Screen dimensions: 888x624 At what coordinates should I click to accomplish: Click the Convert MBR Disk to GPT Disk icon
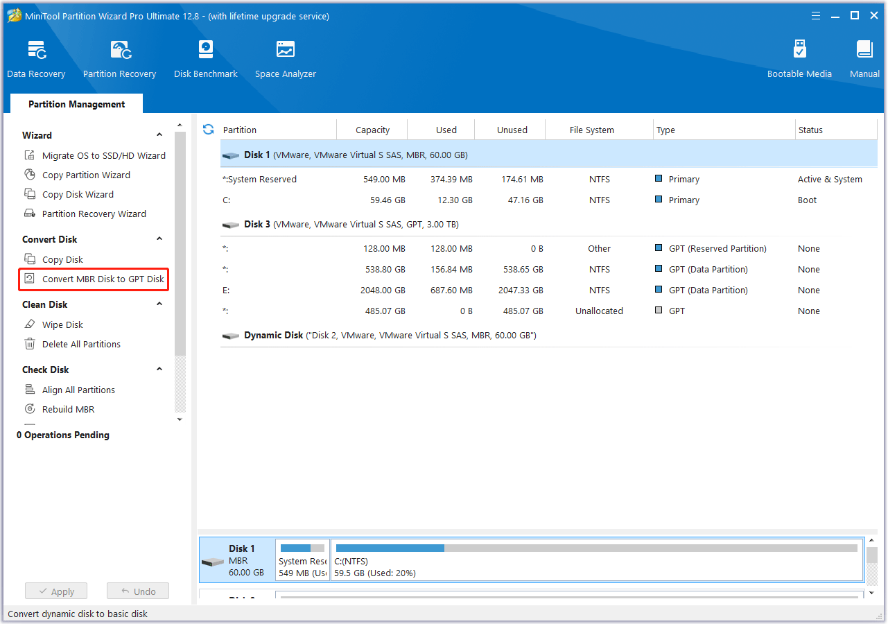pyautogui.click(x=30, y=279)
